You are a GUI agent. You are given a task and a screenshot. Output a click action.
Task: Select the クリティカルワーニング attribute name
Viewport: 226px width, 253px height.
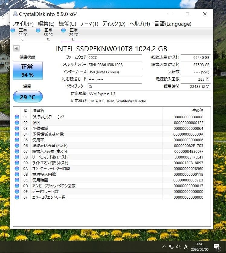tap(48, 117)
